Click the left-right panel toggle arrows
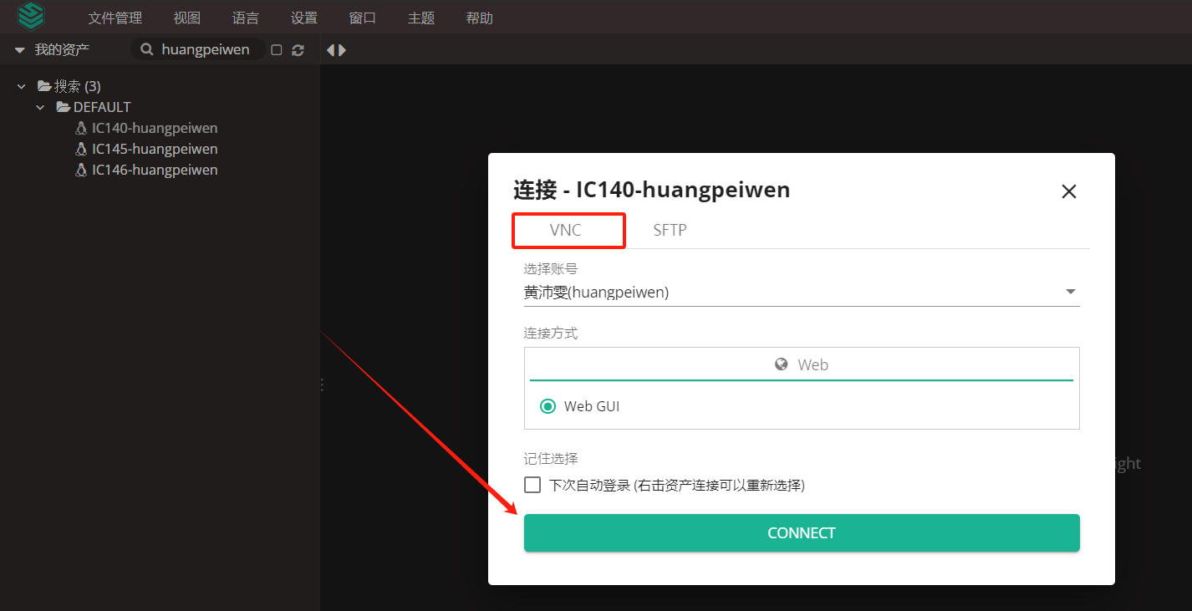 pos(336,50)
